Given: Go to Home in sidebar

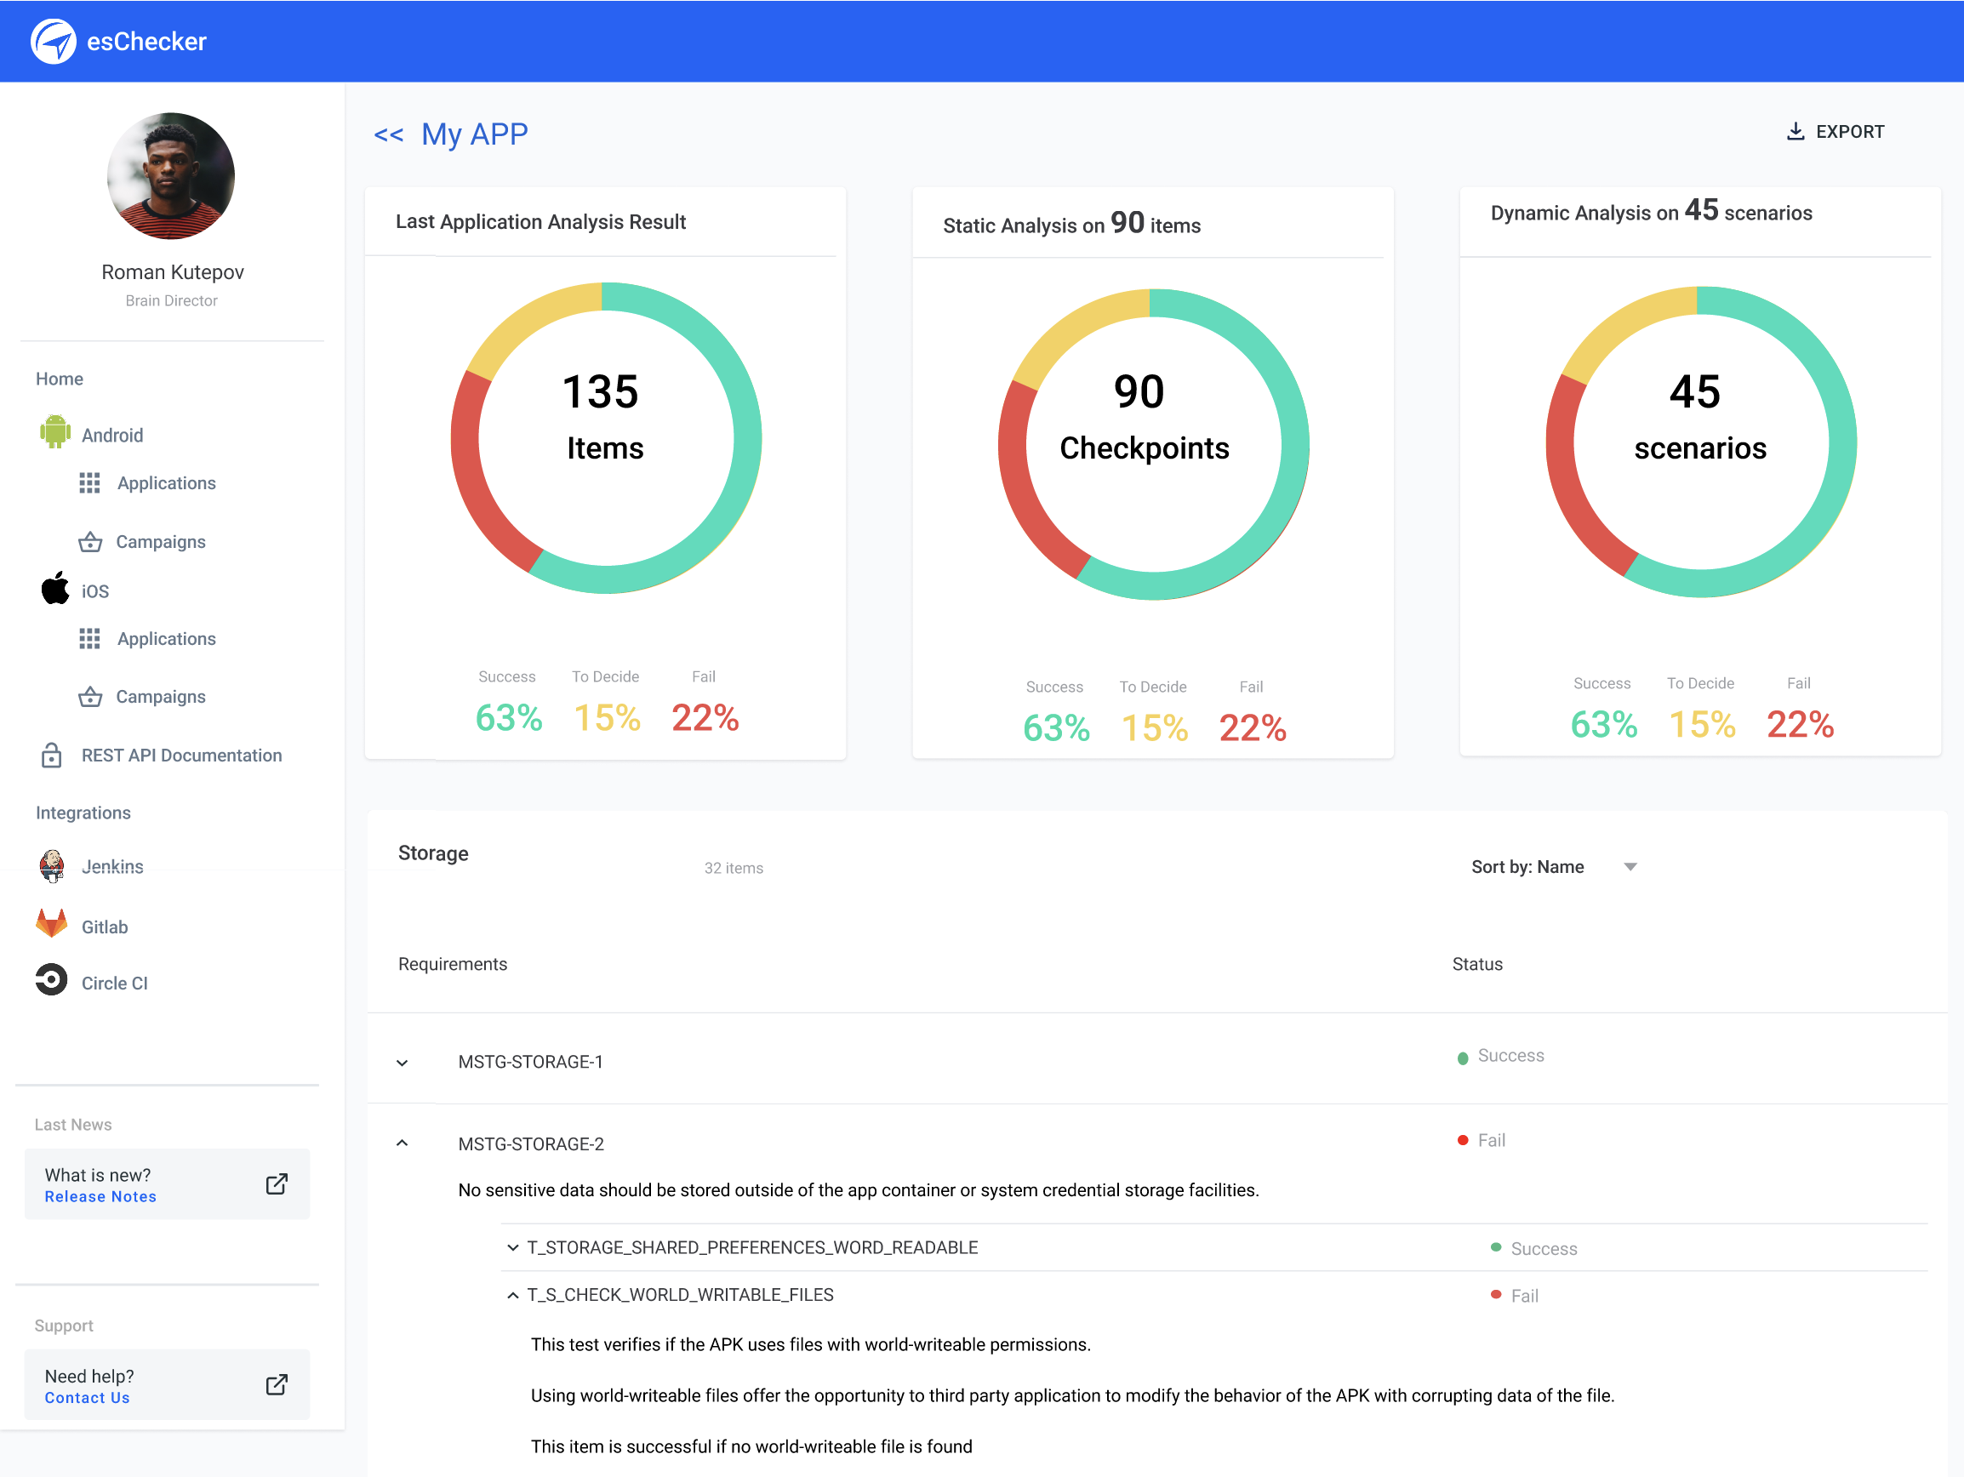Looking at the screenshot, I should coord(60,379).
